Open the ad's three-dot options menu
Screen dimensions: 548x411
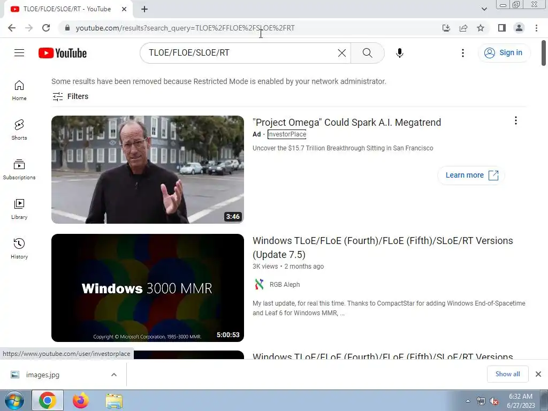[x=516, y=120]
